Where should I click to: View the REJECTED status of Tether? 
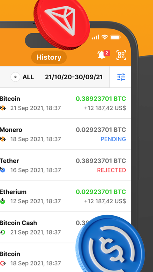(112, 170)
